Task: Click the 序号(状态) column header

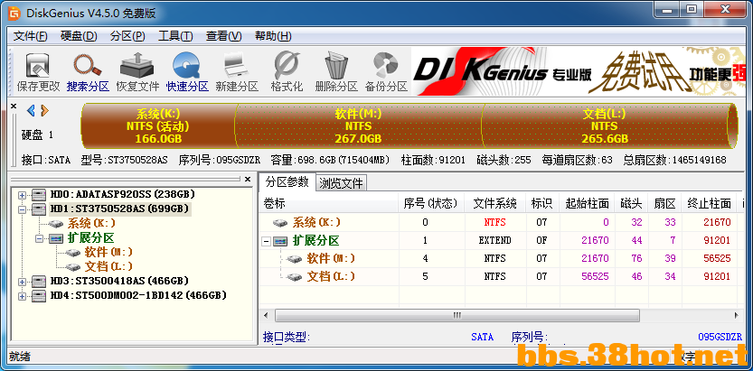Action: 431,203
